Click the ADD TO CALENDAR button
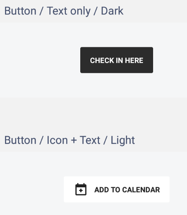 click(x=116, y=189)
